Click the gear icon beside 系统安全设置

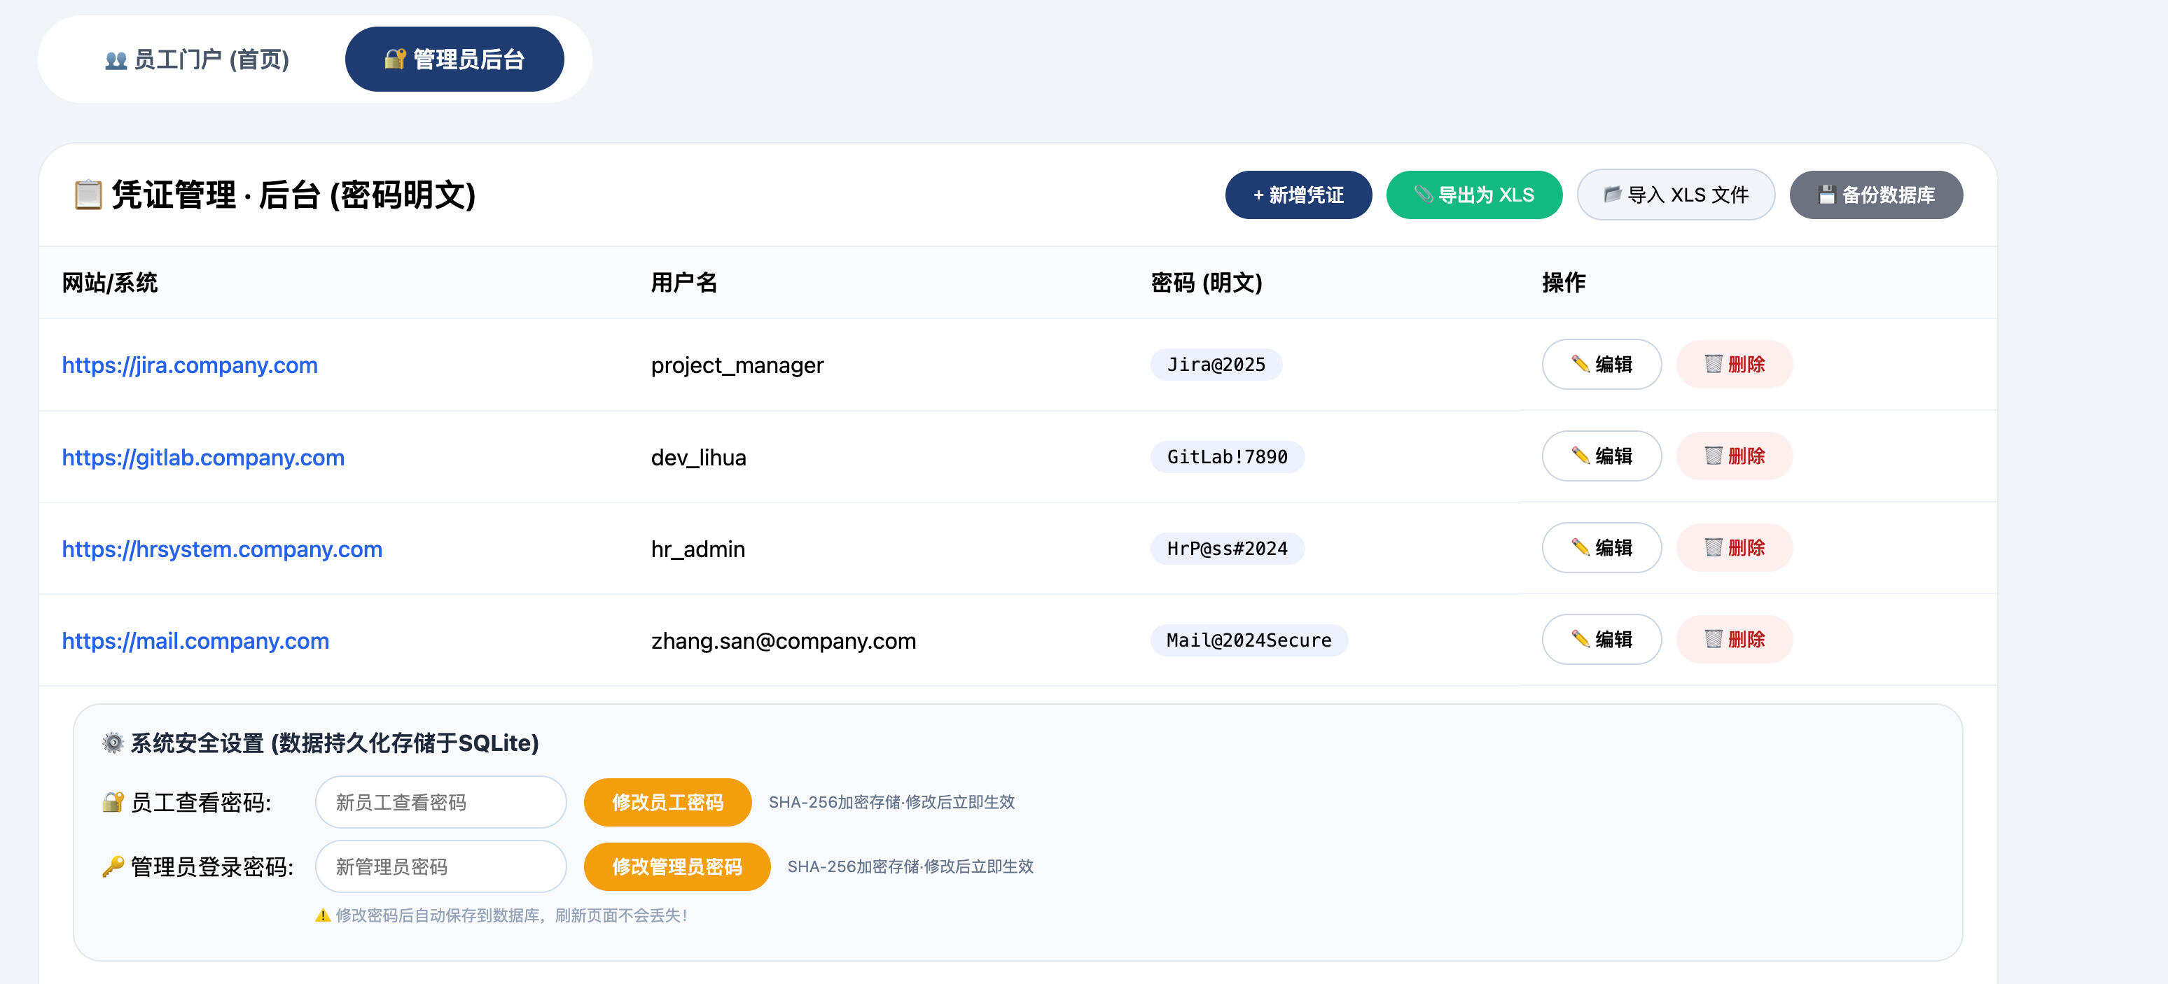[111, 743]
